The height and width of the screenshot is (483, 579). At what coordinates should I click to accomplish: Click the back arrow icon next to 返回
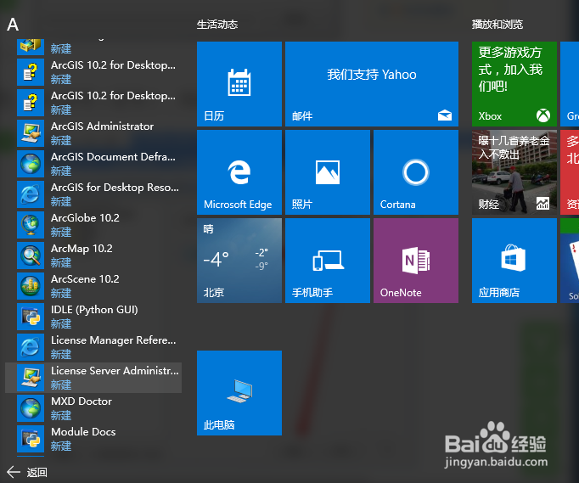[x=14, y=472]
